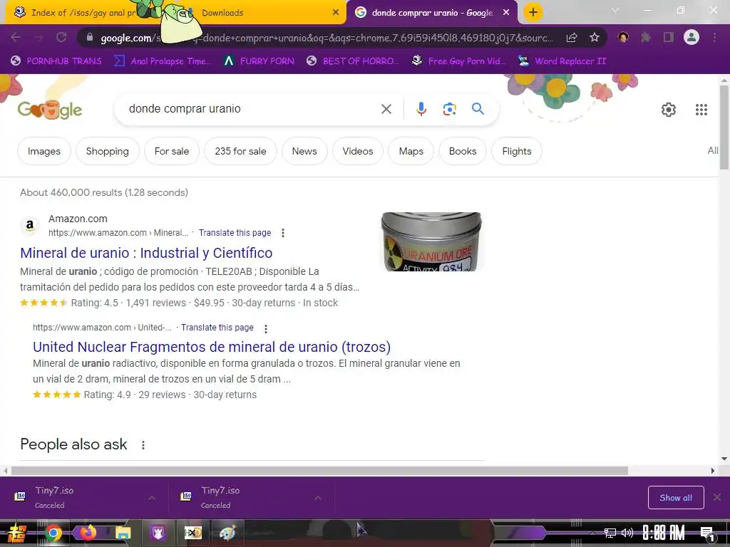Open the Word Replacer II bookmark
730x547 pixels.
coord(562,61)
